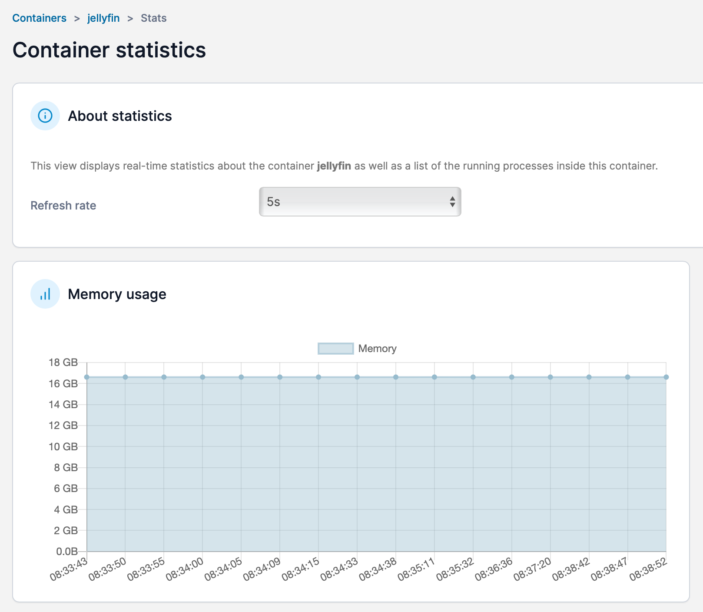The height and width of the screenshot is (612, 703).
Task: Click the Memory legend label text
Action: tap(377, 349)
